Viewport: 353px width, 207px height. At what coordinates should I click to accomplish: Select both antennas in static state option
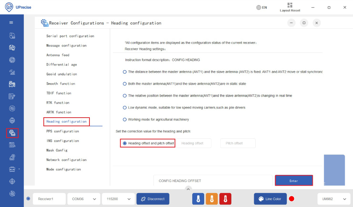tap(125, 84)
